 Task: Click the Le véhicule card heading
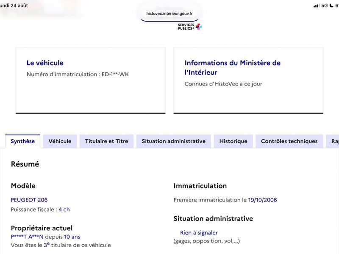click(45, 63)
